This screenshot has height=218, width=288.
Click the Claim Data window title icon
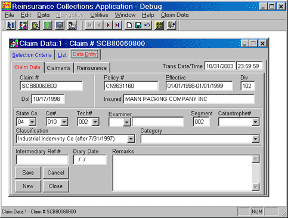14,44
